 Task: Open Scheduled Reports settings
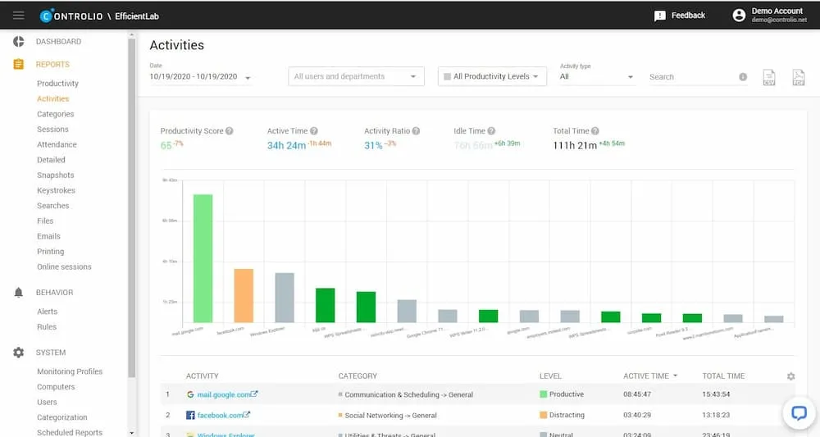pyautogui.click(x=70, y=432)
